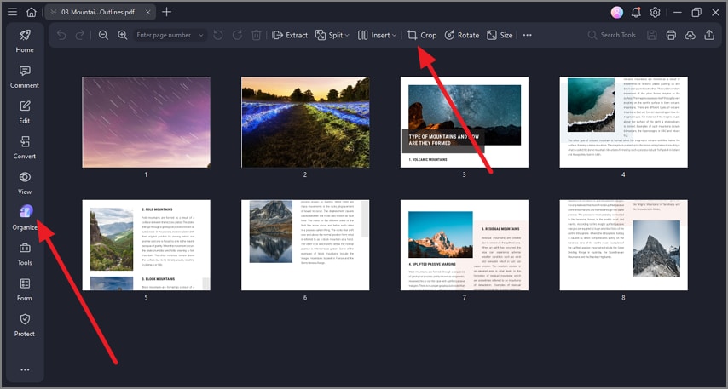Select Organize in the sidebar
Image resolution: width=728 pixels, height=389 pixels.
click(x=25, y=219)
